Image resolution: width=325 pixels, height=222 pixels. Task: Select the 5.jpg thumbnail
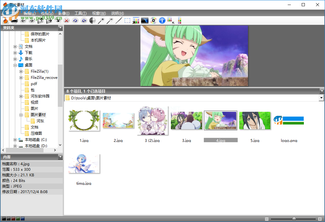click(x=254, y=120)
